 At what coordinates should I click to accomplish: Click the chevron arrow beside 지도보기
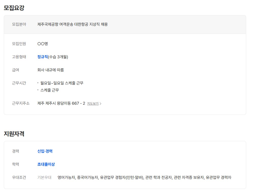coord(100,103)
